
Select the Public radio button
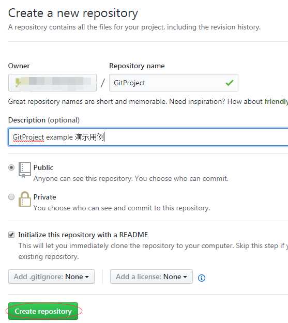click(11, 167)
